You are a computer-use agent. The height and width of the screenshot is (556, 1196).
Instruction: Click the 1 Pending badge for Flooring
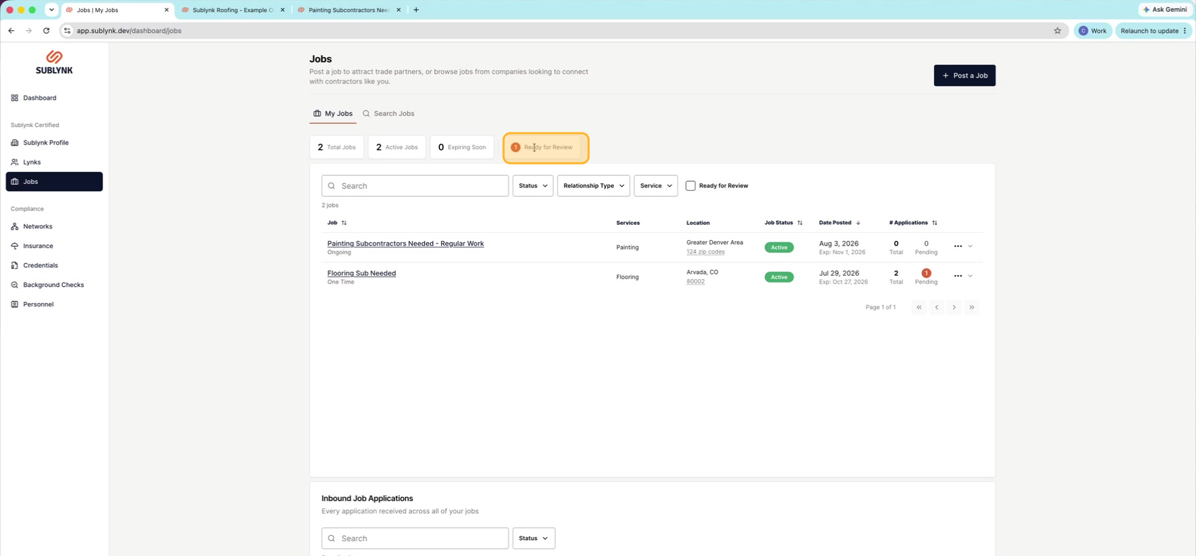pos(926,273)
